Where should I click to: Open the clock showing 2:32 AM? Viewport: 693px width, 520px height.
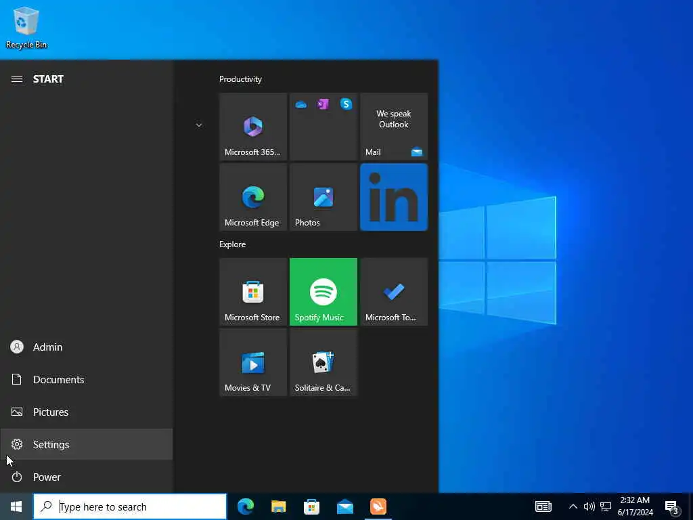click(635, 506)
